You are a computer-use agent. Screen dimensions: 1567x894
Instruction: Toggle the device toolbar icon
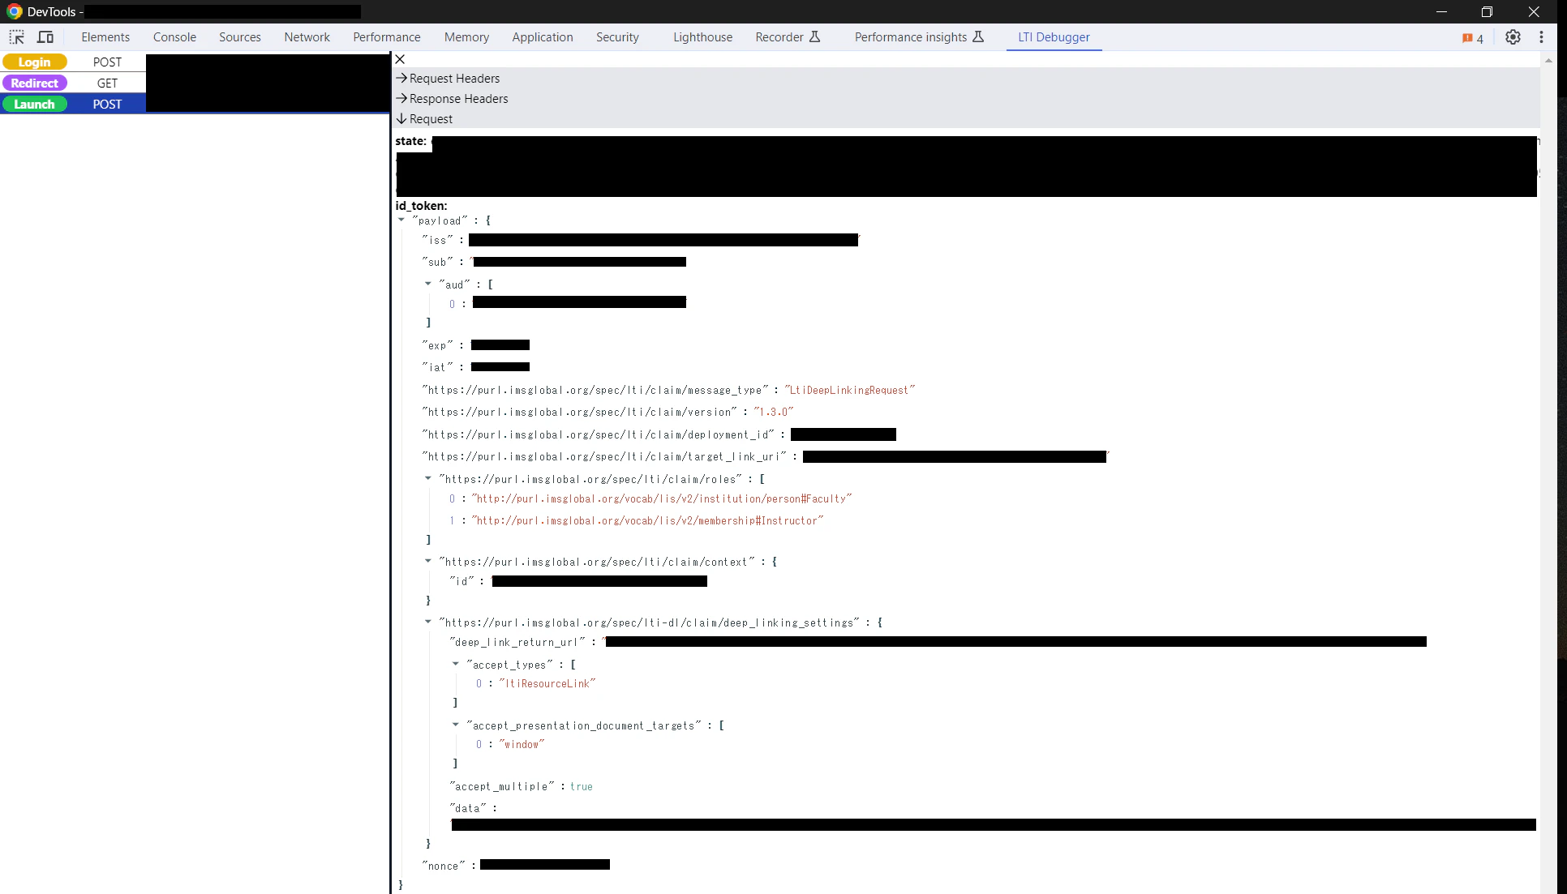click(45, 37)
